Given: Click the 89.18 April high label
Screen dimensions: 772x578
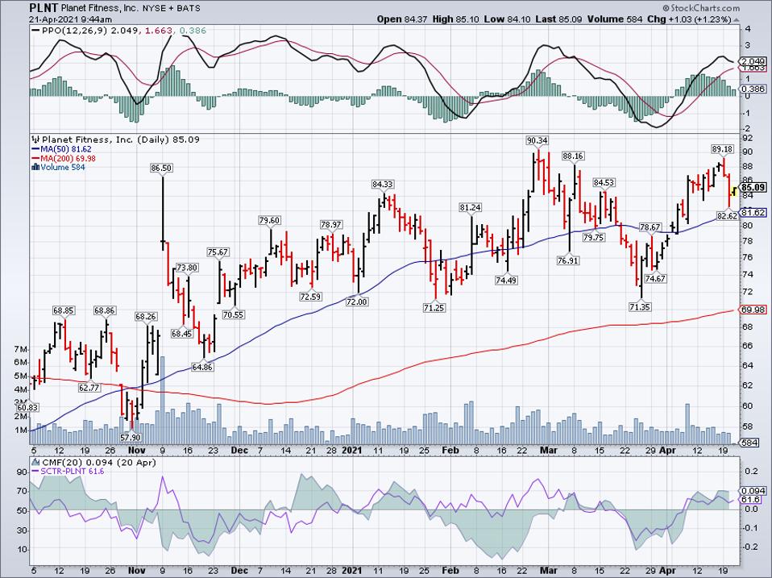Looking at the screenshot, I should (722, 148).
